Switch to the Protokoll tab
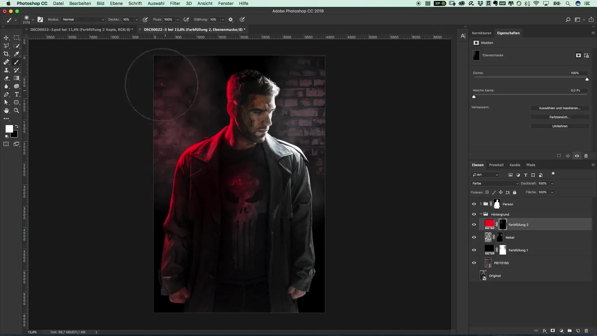Screen dimensions: 597x336 pyautogui.click(x=496, y=165)
